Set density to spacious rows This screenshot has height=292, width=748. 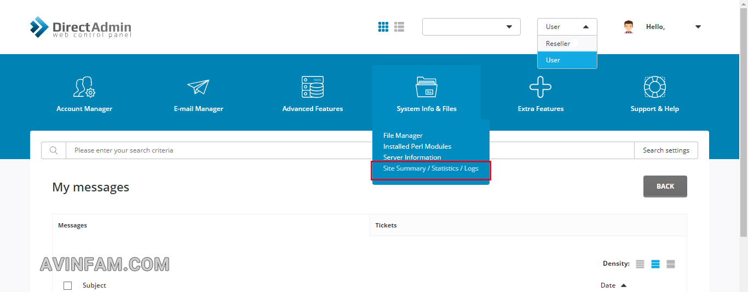click(x=671, y=264)
